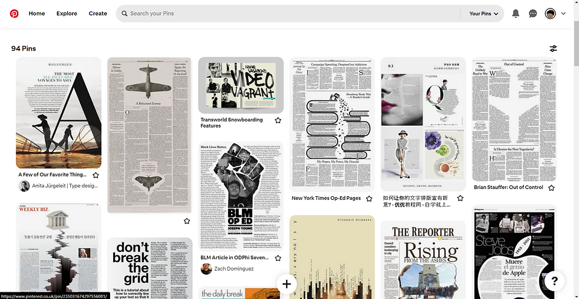
Task: Open the Silversea Voyages to Asia pin image
Action: [x=59, y=113]
